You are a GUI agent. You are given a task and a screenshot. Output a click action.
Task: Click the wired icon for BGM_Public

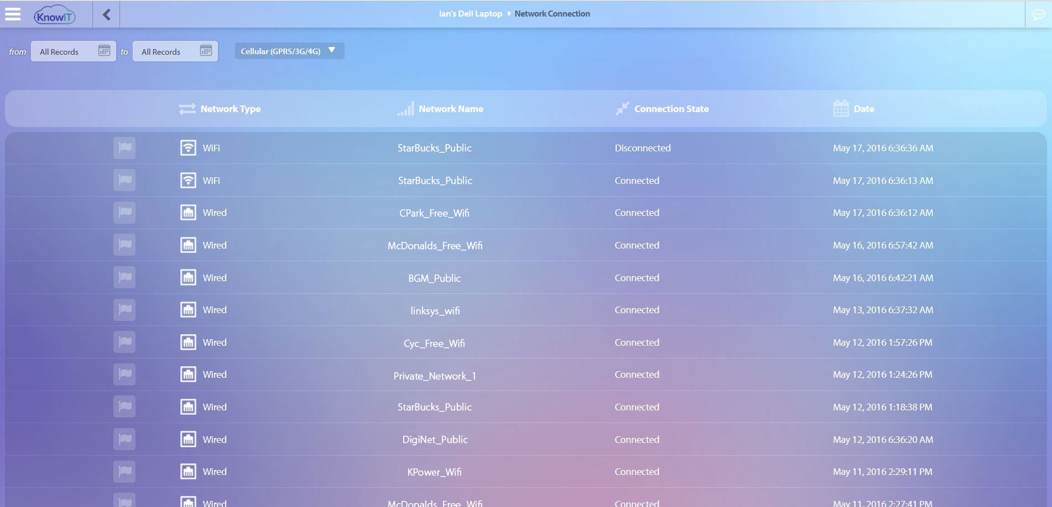coord(188,277)
